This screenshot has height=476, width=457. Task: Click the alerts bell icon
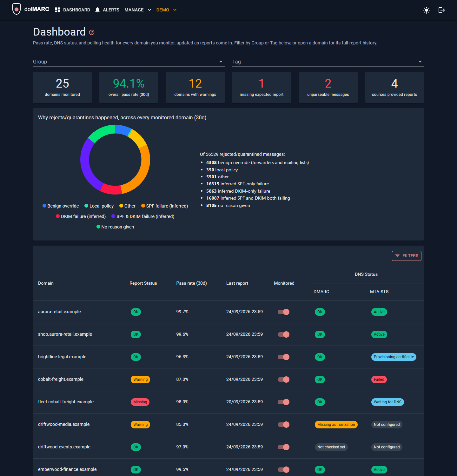click(x=97, y=10)
